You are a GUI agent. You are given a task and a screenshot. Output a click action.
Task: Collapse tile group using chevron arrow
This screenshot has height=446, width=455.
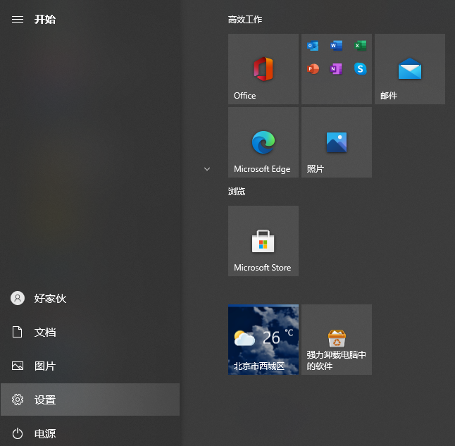pos(207,169)
